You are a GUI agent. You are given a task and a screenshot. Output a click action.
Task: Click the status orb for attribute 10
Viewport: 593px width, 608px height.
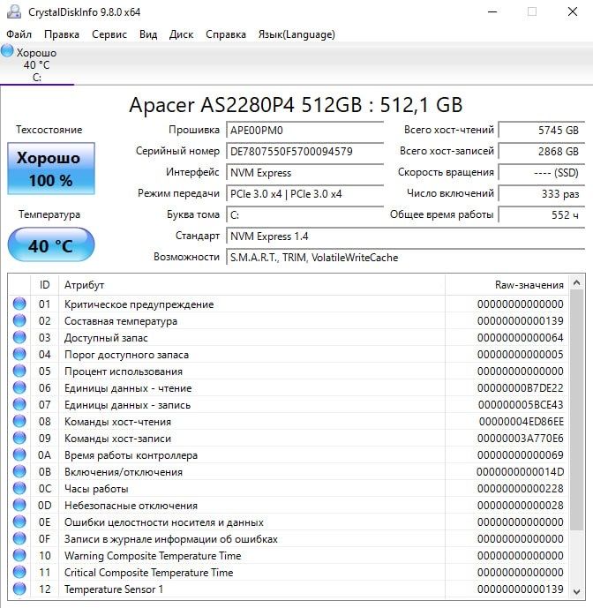click(19, 555)
